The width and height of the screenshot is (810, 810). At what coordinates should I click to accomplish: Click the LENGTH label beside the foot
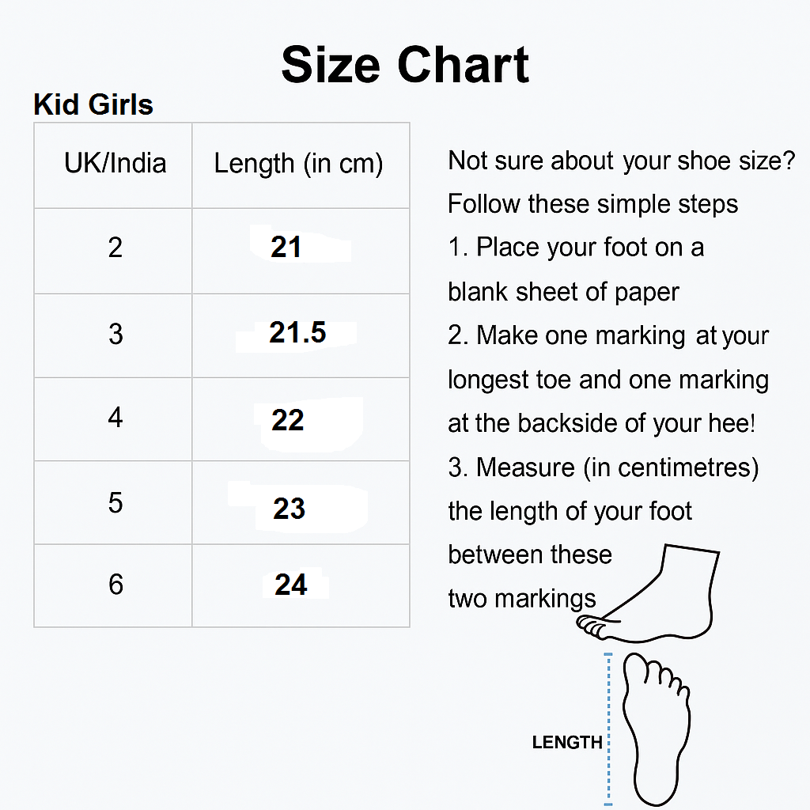click(x=567, y=742)
